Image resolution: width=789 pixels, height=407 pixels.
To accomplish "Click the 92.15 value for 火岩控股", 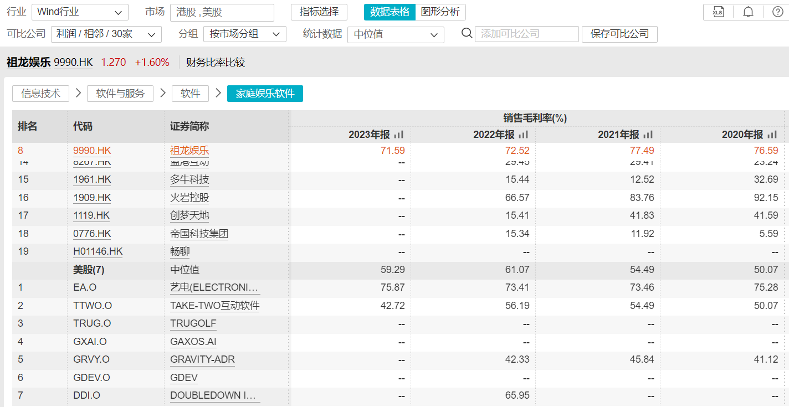I will (767, 198).
